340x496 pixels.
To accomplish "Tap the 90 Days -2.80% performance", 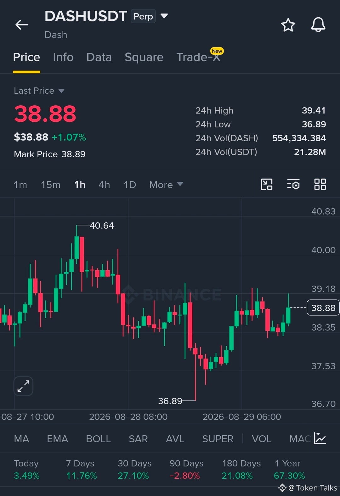I will click(186, 469).
